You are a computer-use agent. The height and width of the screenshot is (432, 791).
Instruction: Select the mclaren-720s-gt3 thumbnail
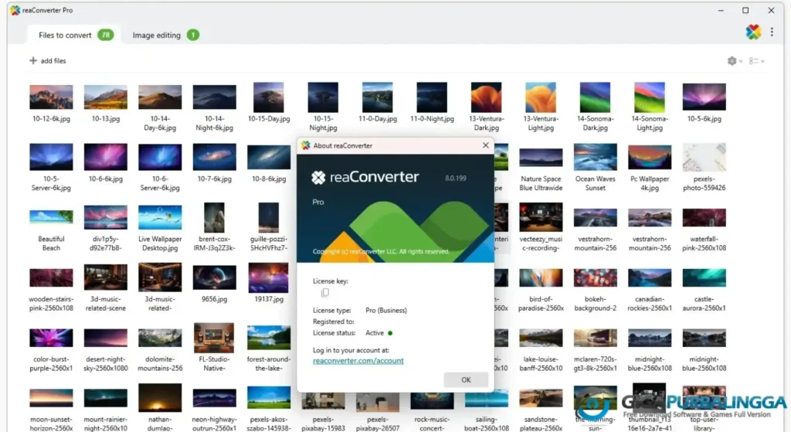pos(596,338)
